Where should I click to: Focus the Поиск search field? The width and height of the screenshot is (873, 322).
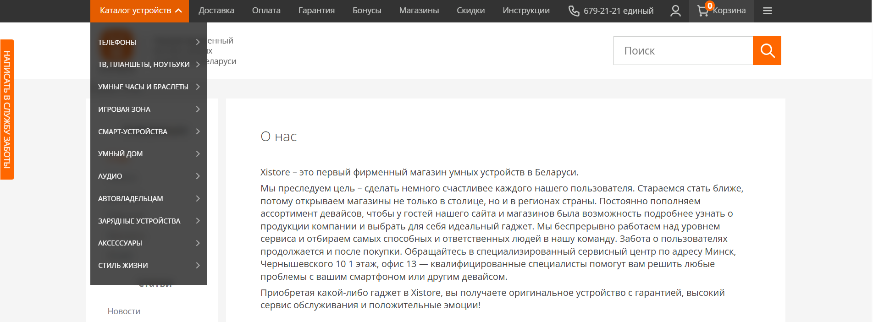[x=683, y=50]
